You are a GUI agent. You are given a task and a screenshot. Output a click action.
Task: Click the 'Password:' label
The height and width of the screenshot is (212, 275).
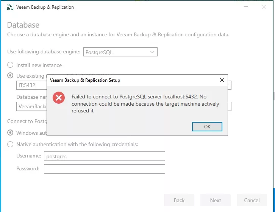coord(28,168)
